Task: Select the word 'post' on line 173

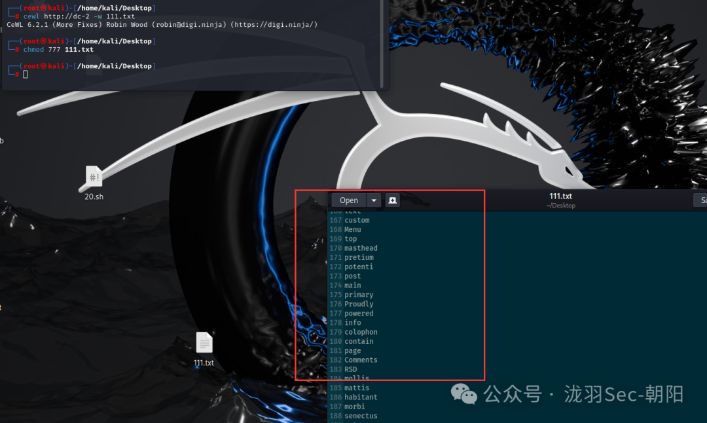Action: [353, 276]
